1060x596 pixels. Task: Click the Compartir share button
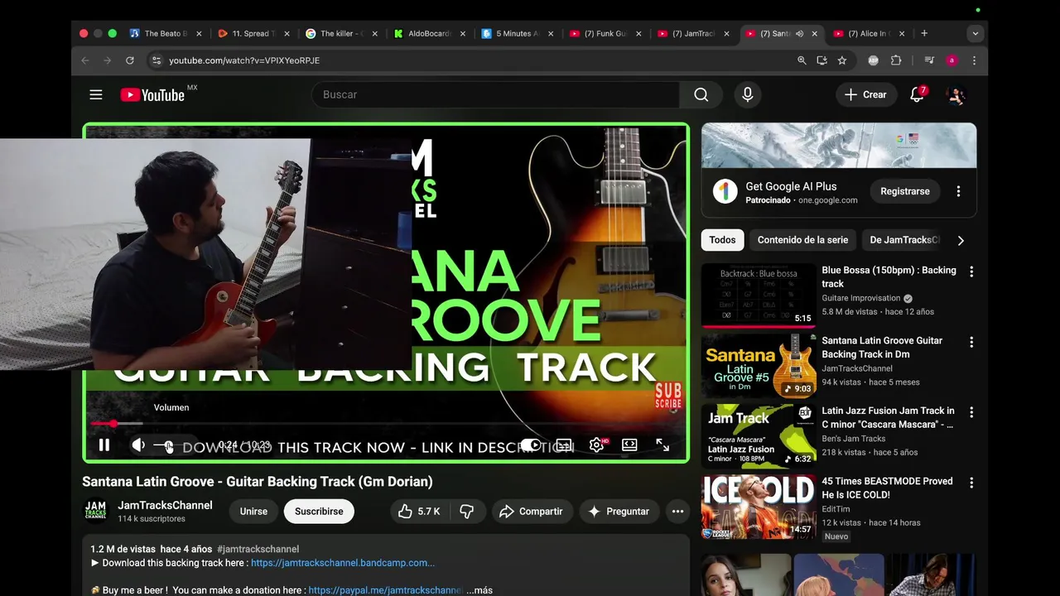pyautogui.click(x=531, y=512)
